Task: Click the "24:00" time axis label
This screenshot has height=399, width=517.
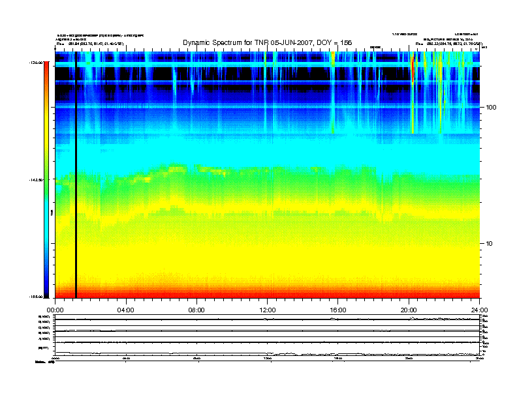Action: [x=479, y=310]
